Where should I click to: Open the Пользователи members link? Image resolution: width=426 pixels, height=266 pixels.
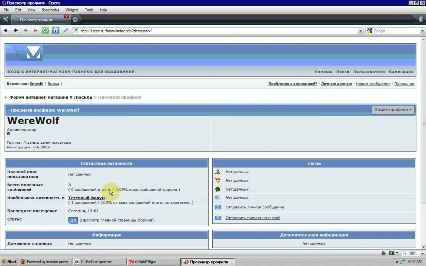[369, 72]
